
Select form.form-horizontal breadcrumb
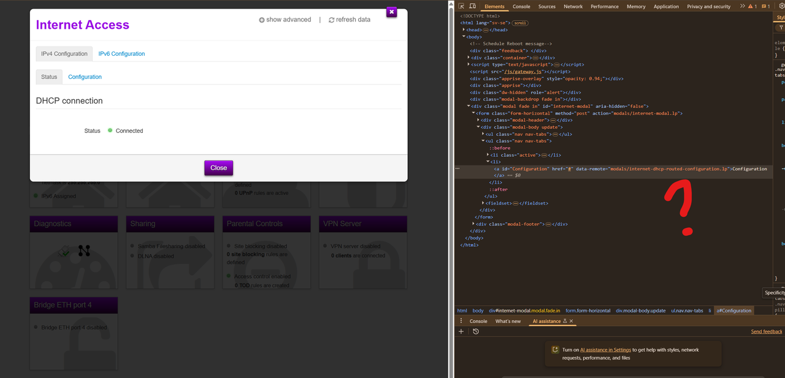pyautogui.click(x=588, y=311)
